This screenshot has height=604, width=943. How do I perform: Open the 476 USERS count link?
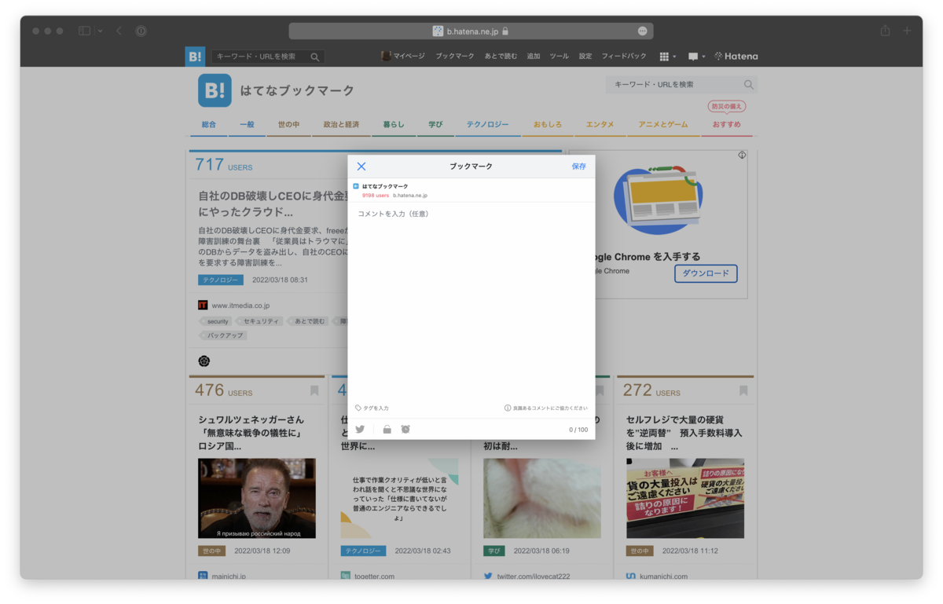tap(224, 390)
